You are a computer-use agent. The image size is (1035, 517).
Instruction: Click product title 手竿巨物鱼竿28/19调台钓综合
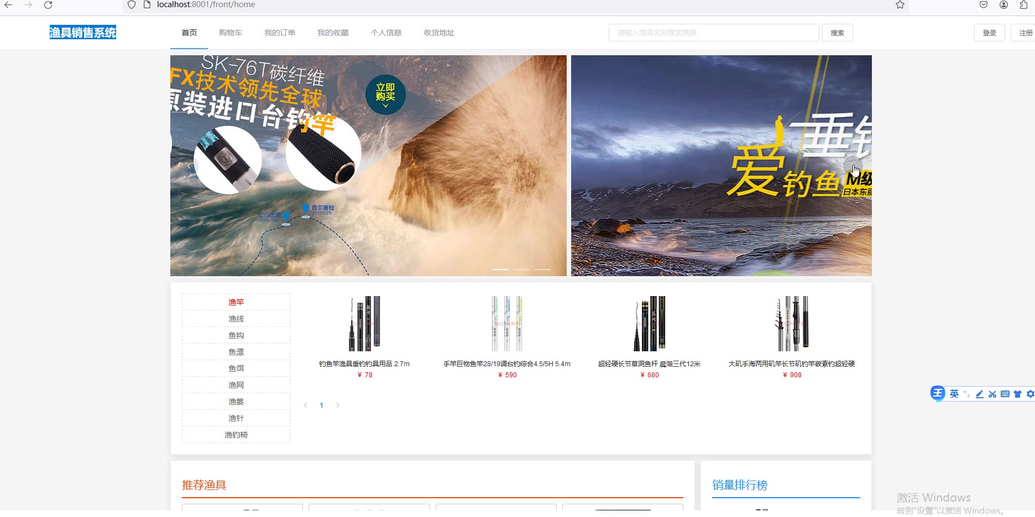click(x=507, y=364)
